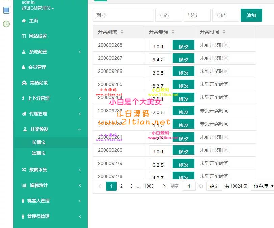Screen dimensions: 274x228
Task: Select cell with period 200809286
Action: point(118,71)
